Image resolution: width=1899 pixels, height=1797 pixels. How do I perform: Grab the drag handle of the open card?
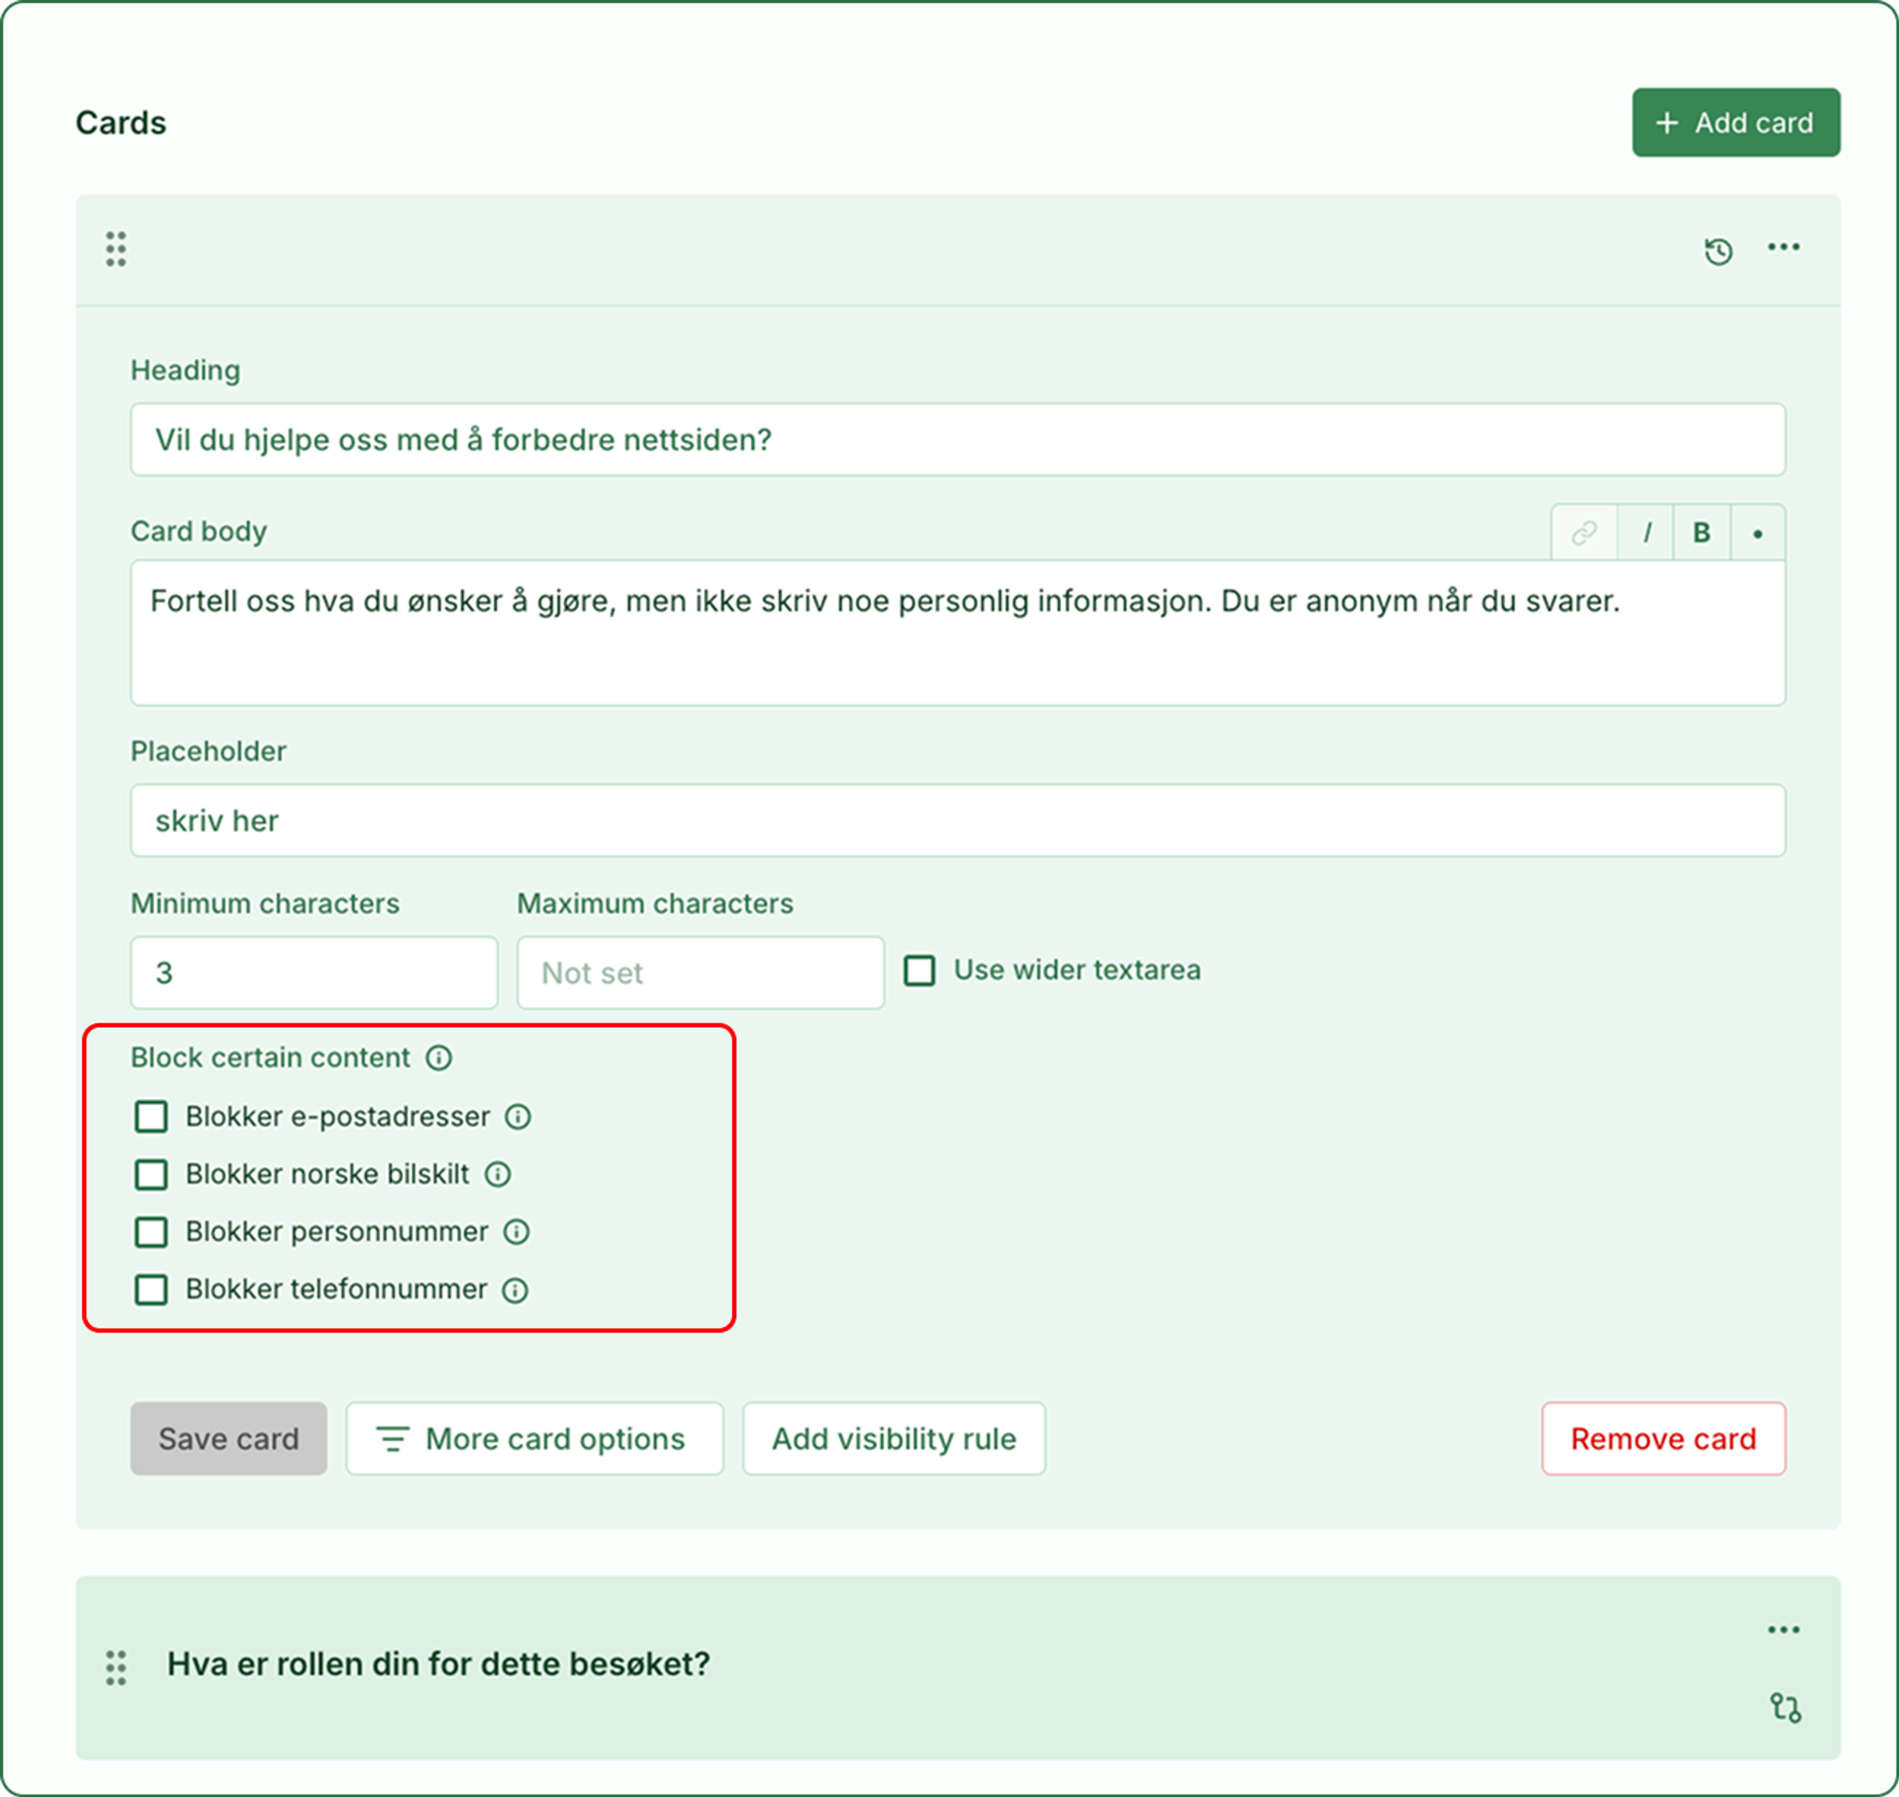pyautogui.click(x=116, y=249)
